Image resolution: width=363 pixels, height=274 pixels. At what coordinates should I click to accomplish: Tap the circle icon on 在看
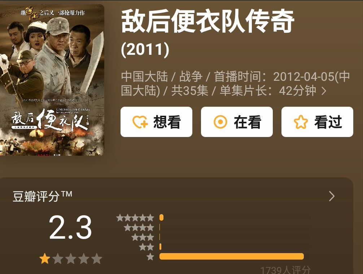point(220,122)
